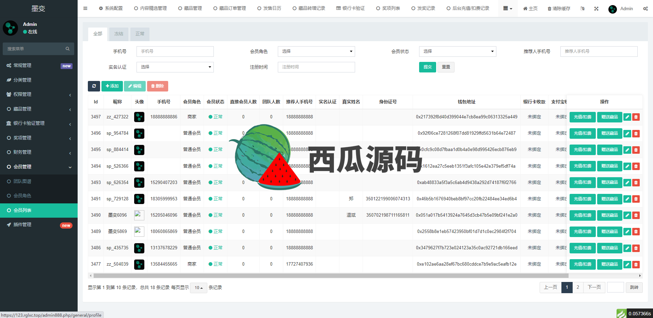Collapse 会员管理 sidebar menu

tap(39, 167)
